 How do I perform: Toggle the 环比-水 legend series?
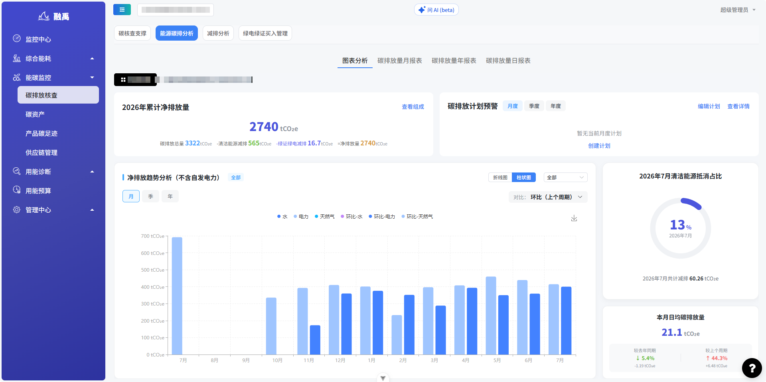pyautogui.click(x=351, y=217)
